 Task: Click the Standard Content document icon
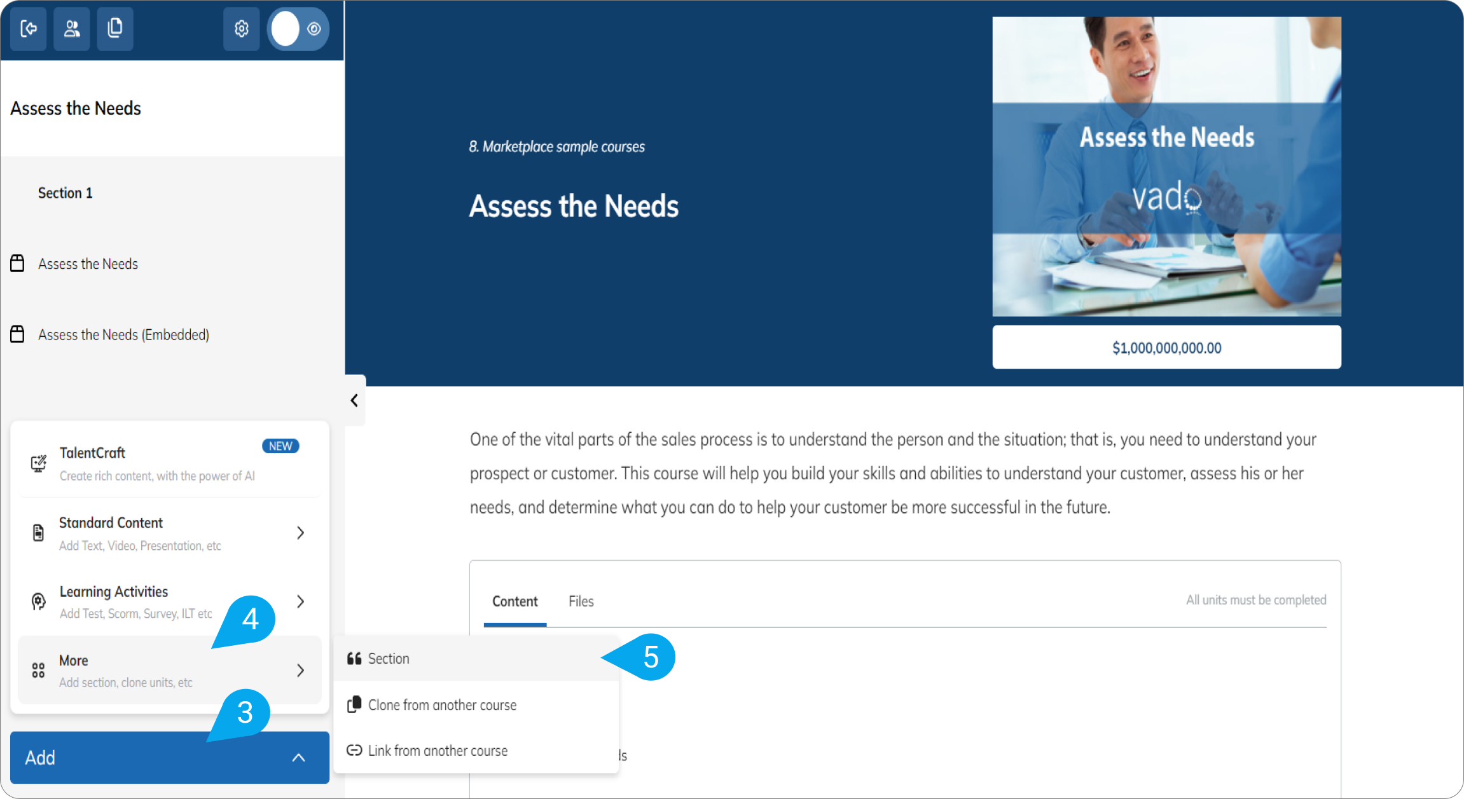[x=38, y=533]
